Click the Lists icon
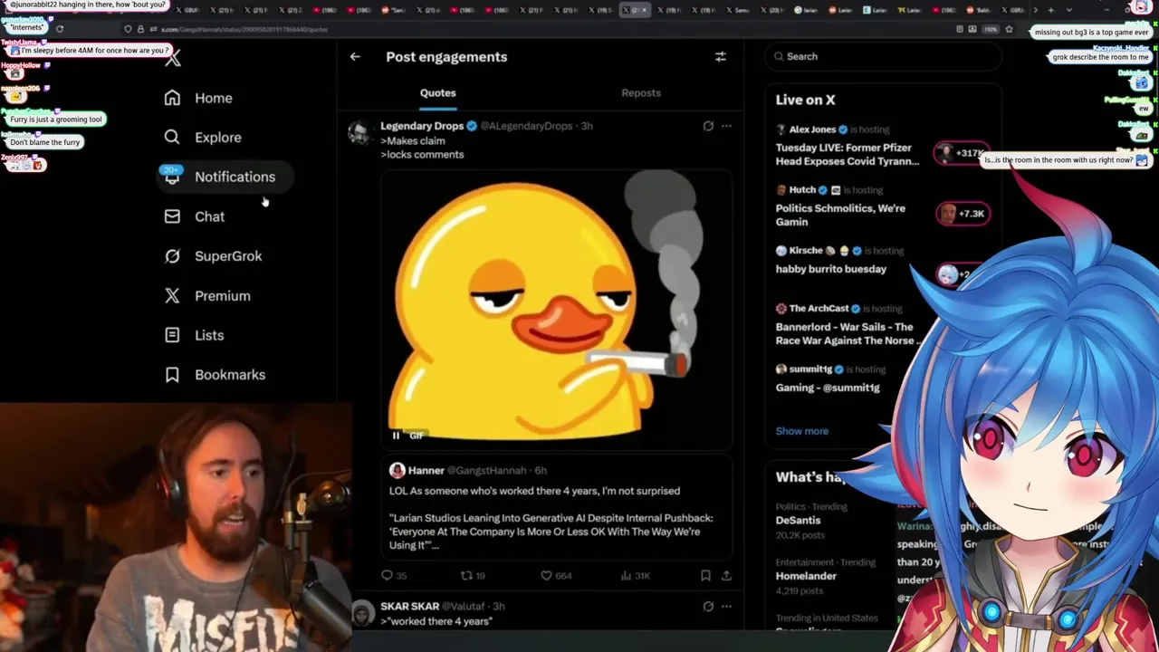 tap(172, 335)
